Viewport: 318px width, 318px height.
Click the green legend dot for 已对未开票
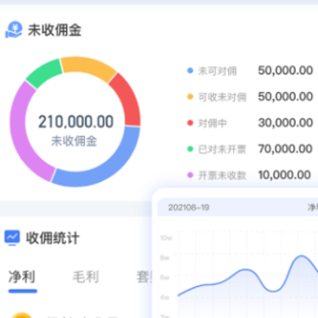[190, 149]
